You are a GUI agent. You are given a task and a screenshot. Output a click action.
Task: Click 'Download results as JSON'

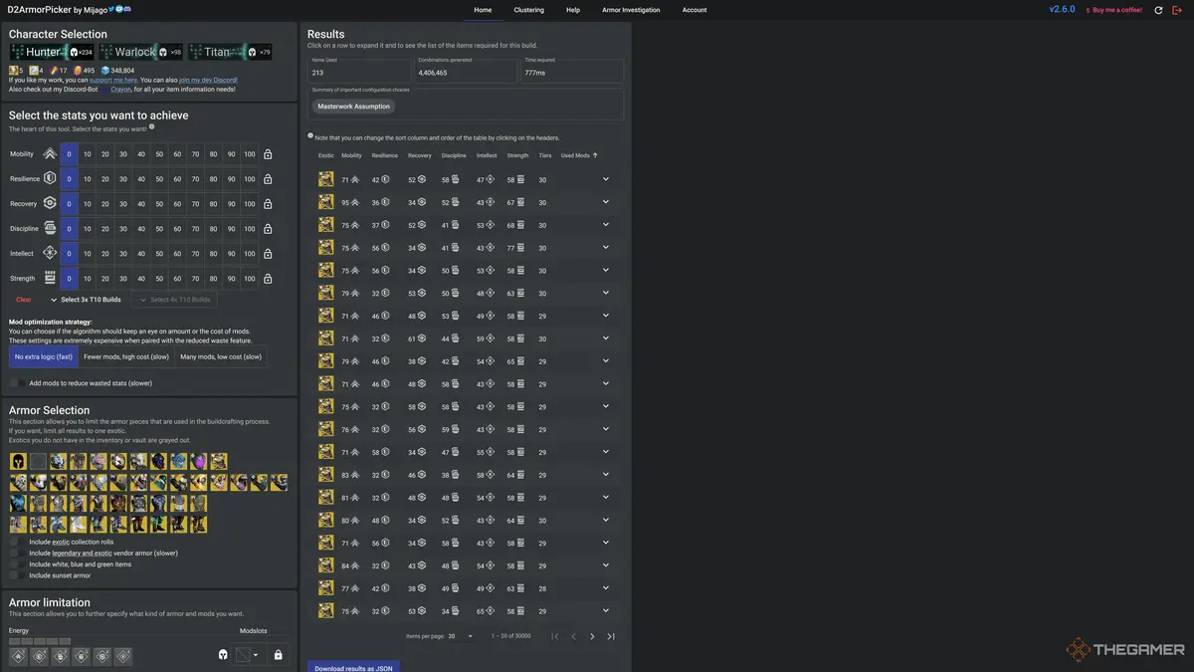(x=353, y=667)
